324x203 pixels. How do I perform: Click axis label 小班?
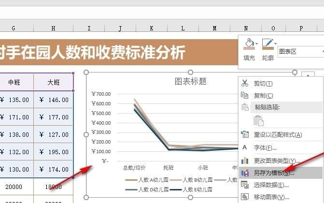(x=203, y=168)
